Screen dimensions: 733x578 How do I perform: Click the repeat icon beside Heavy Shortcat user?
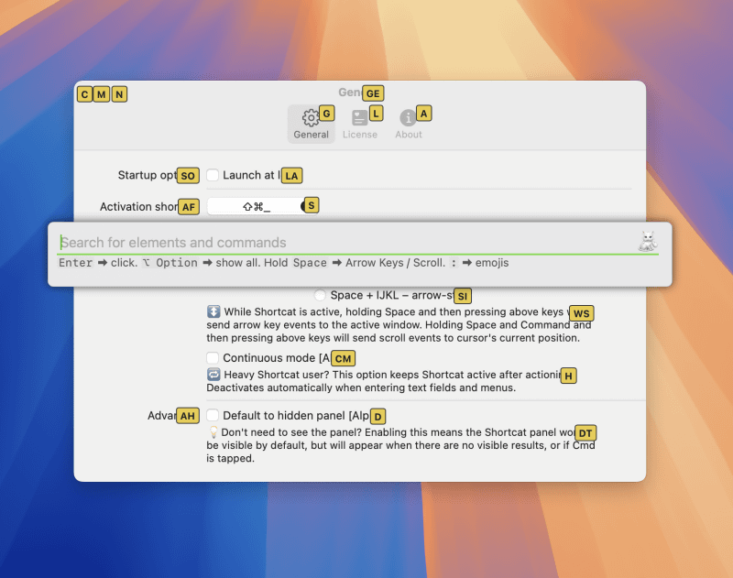[x=213, y=375]
